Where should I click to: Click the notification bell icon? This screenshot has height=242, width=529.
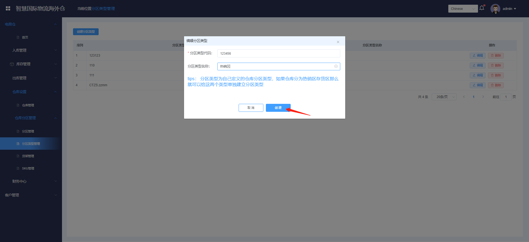click(482, 8)
